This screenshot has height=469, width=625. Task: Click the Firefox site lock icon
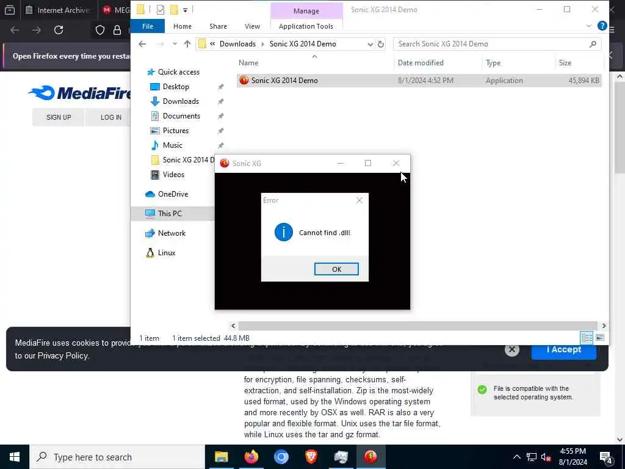[x=117, y=30]
